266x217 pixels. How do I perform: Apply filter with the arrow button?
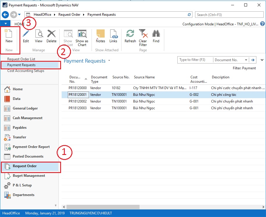point(253,60)
